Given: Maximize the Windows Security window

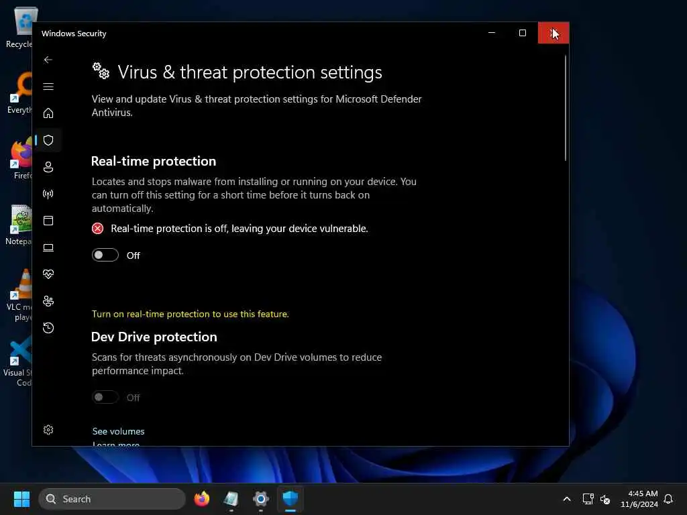Looking at the screenshot, I should click(x=522, y=33).
